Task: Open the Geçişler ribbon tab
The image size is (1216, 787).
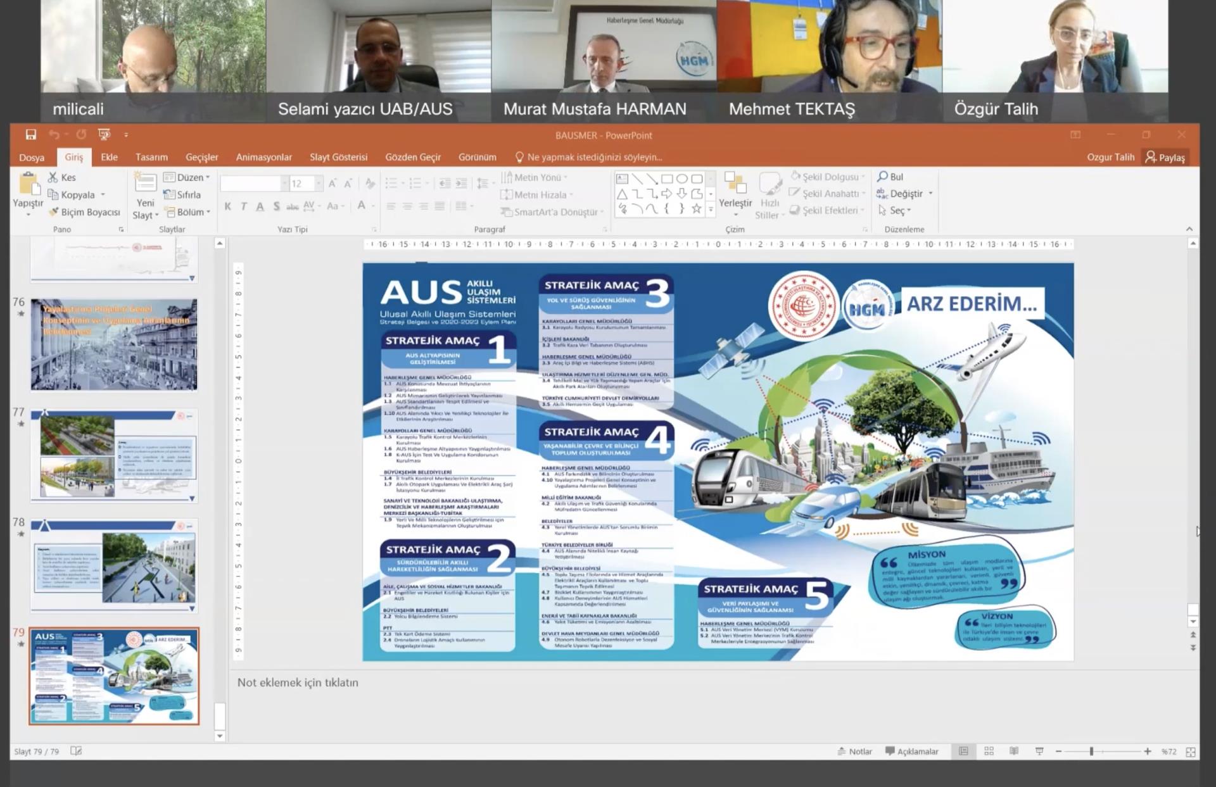Action: click(x=201, y=157)
